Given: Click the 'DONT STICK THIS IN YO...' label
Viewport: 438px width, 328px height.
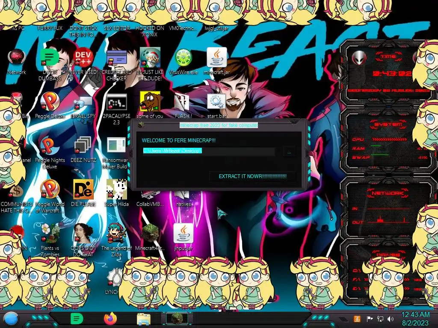Looking at the screenshot, I should (83, 31).
